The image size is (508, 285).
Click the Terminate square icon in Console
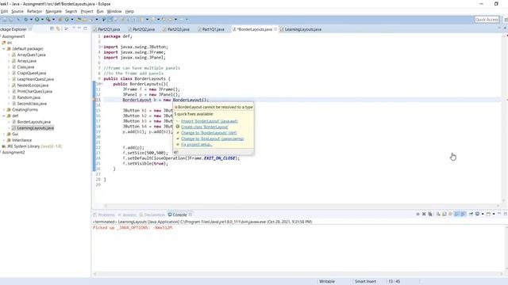click(418, 215)
